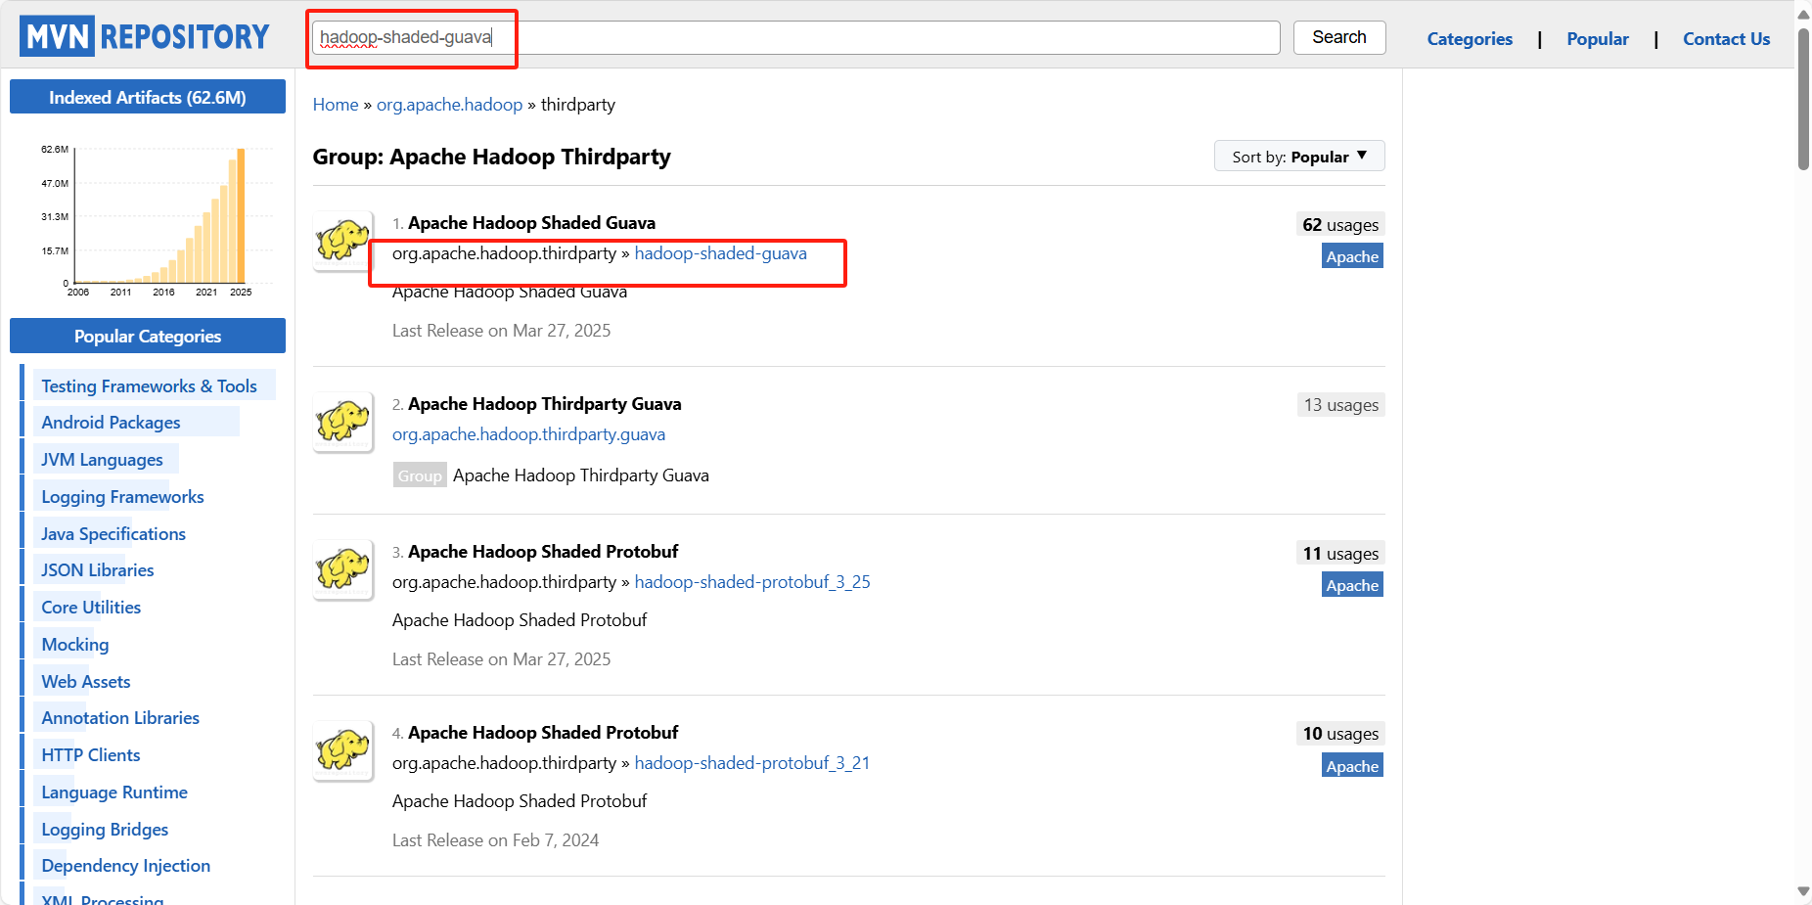Open Apache Hadoop Thirdparty Guava title

[x=544, y=404]
